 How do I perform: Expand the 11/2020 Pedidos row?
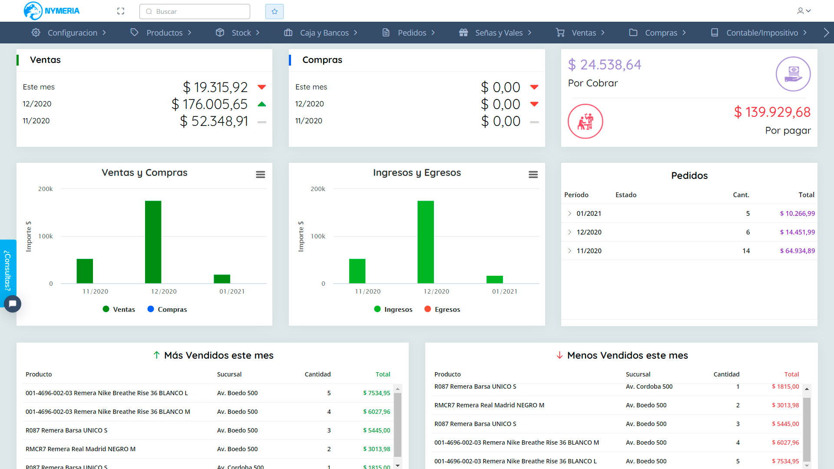tap(569, 251)
